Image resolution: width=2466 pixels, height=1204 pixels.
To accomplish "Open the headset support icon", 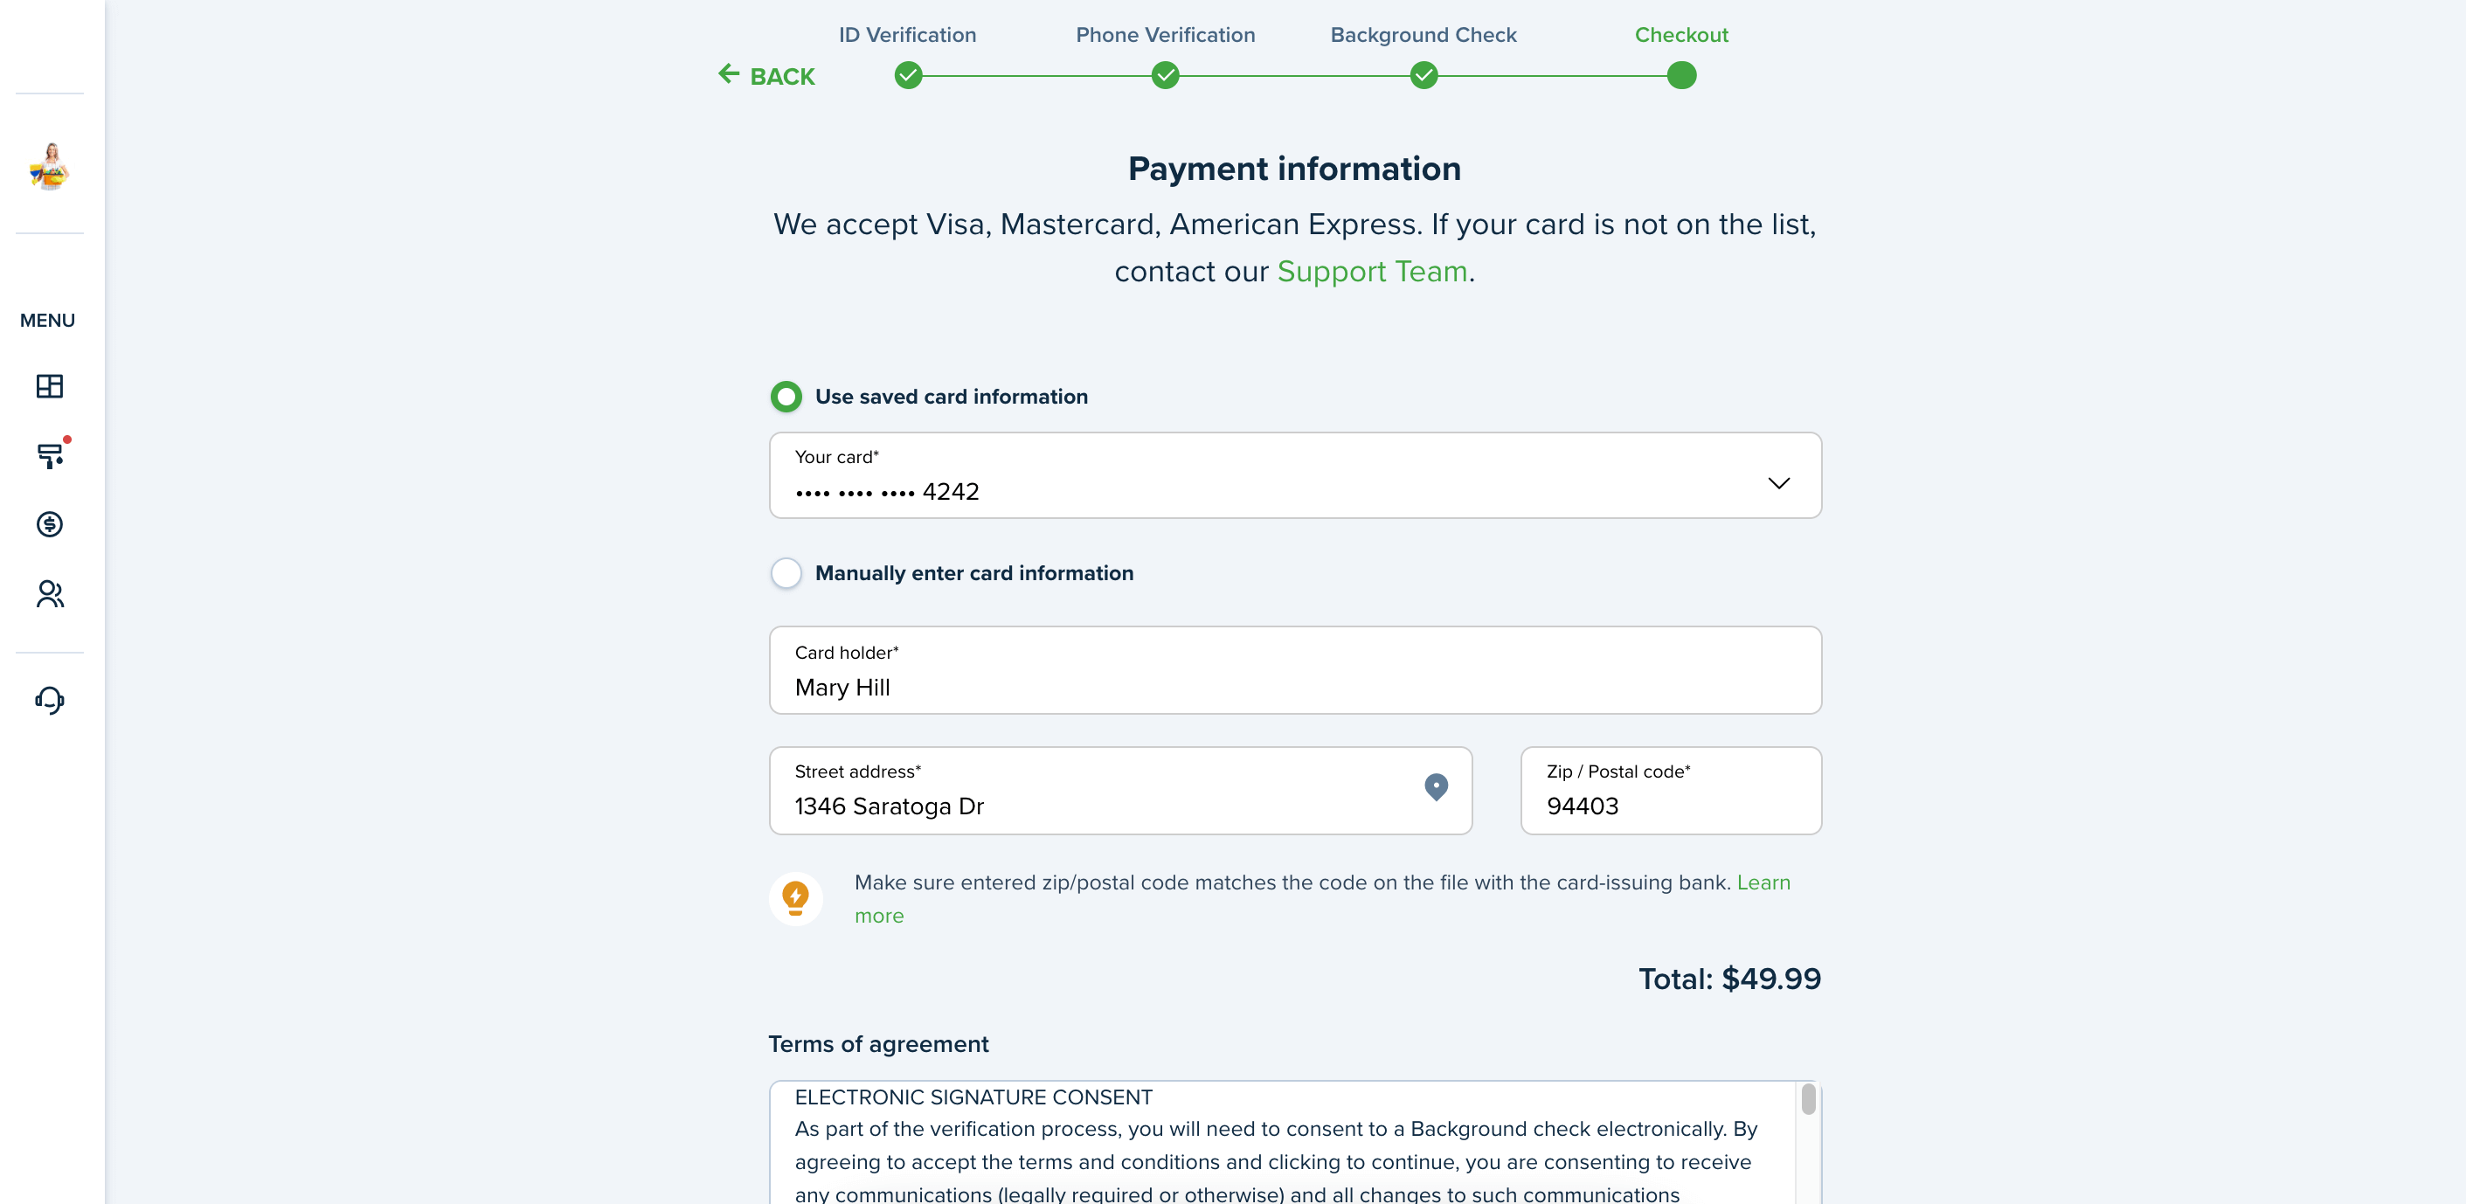I will [x=49, y=701].
